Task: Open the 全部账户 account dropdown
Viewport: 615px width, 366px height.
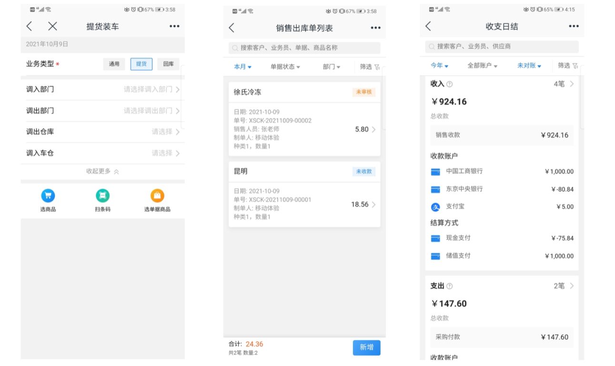Action: click(x=483, y=66)
